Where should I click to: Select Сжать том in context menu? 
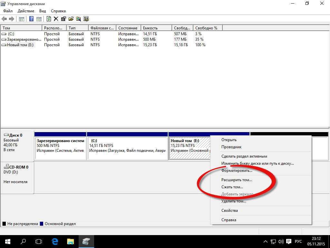232,187
